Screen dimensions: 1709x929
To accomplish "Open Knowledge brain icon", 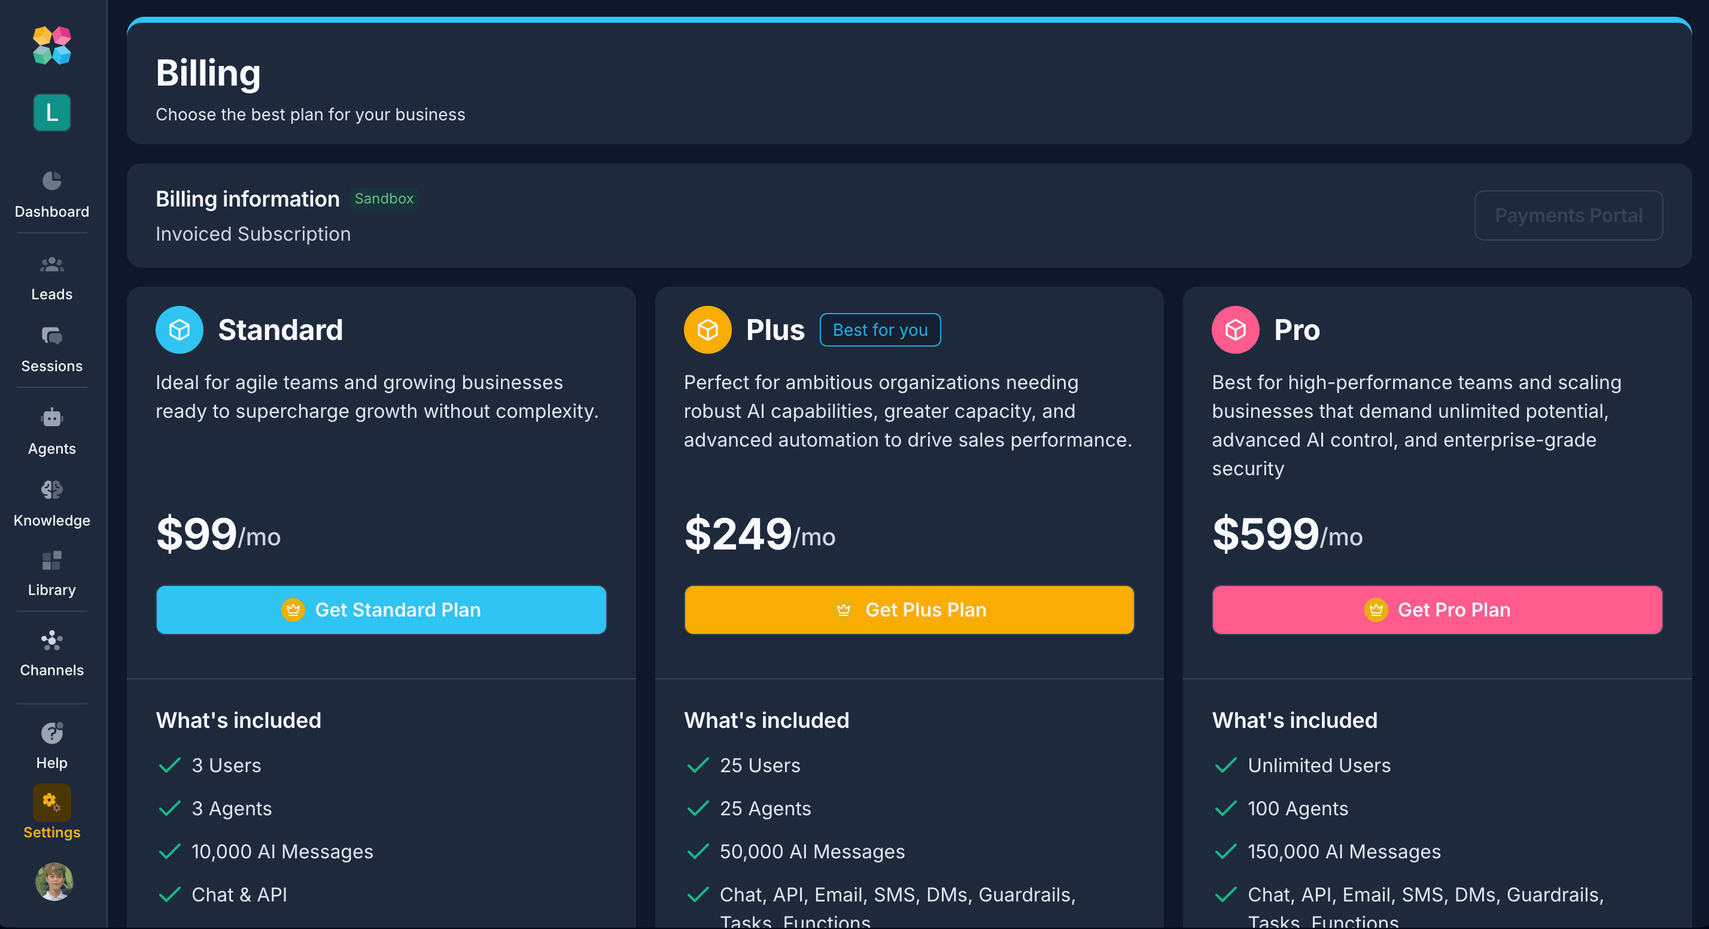I will tap(51, 490).
